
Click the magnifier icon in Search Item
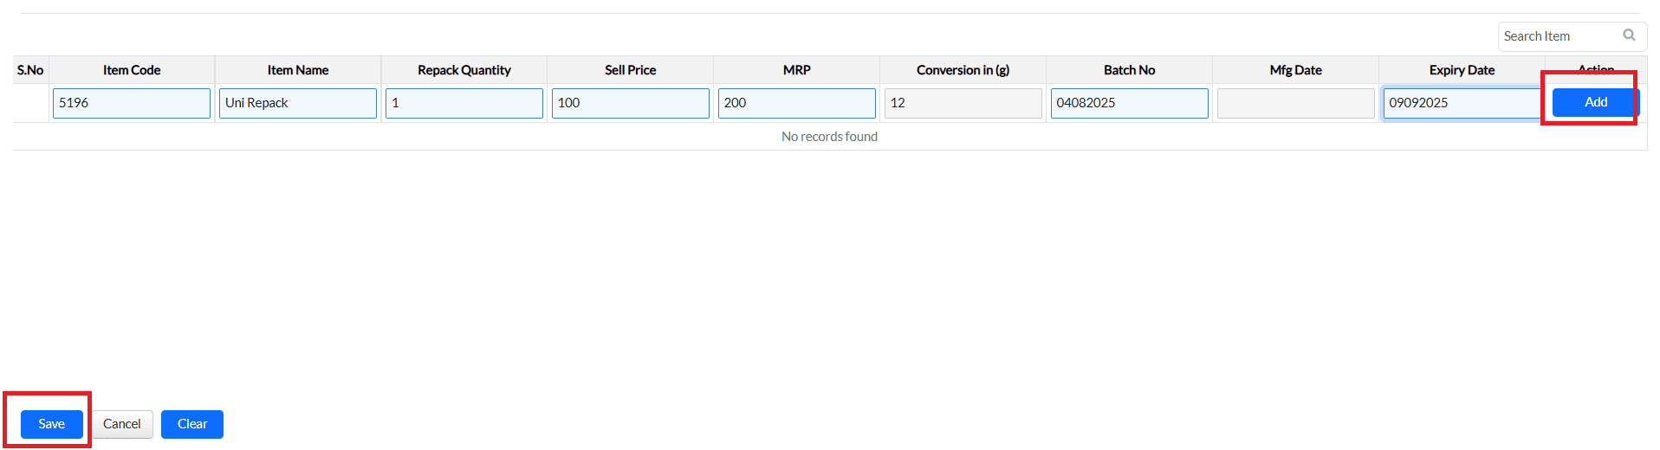coord(1629,35)
